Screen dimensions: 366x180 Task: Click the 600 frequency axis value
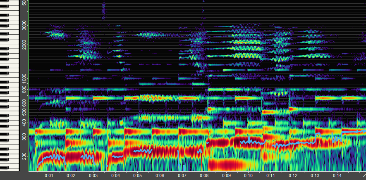click(x=24, y=103)
